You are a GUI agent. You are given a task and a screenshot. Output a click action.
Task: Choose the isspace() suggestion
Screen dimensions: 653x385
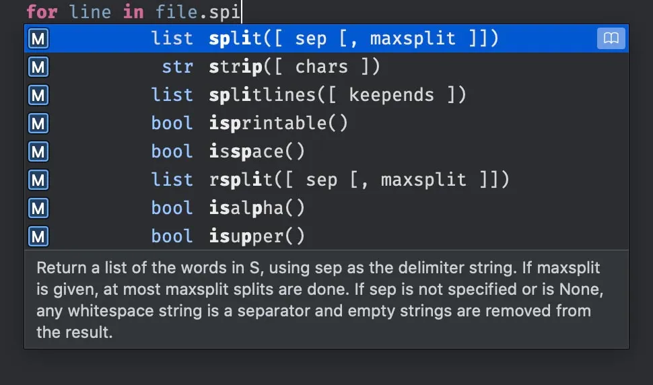pos(326,152)
